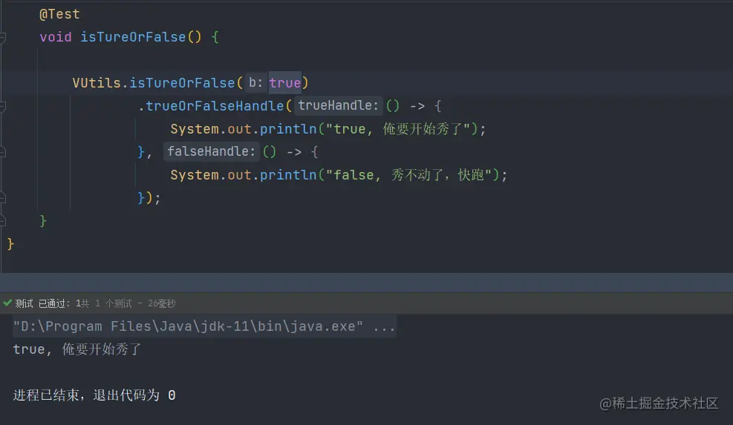Click the void keyword in method declaration
Image resolution: width=733 pixels, height=425 pixels.
tap(56, 37)
